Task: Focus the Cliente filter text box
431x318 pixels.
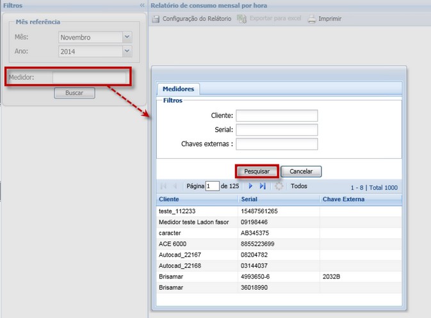Action: pyautogui.click(x=277, y=115)
